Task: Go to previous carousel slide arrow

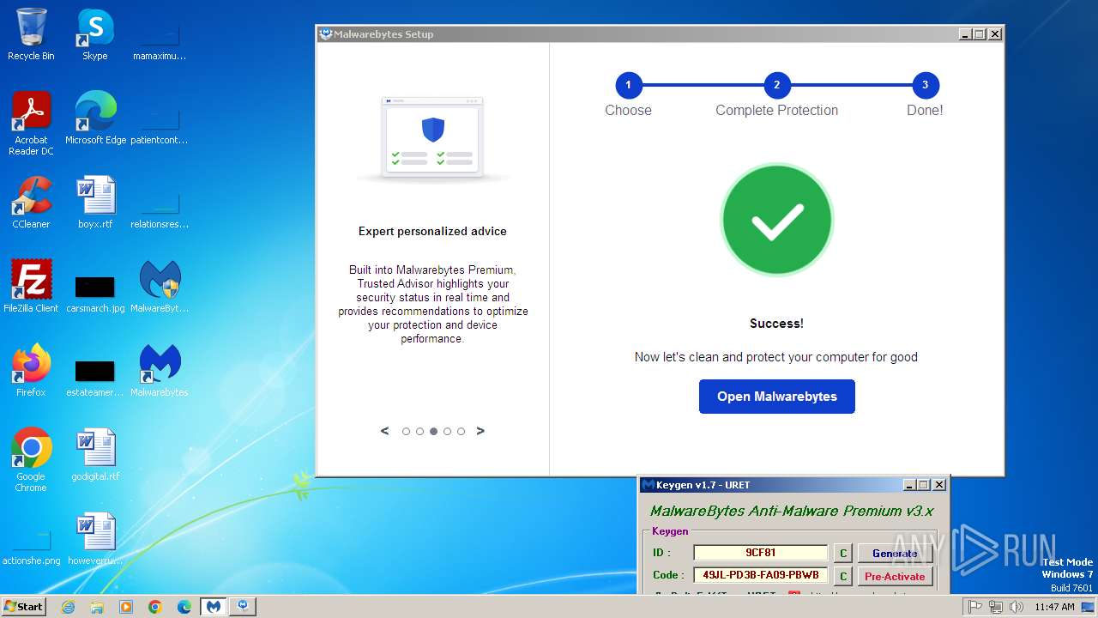Action: pos(384,431)
